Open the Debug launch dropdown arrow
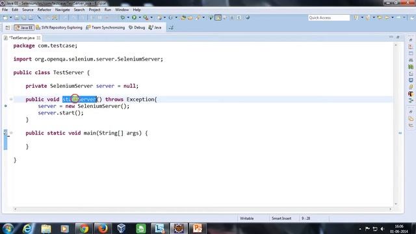 128,18
